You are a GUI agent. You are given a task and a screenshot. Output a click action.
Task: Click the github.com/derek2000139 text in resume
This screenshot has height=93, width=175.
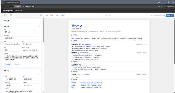tap(114, 32)
